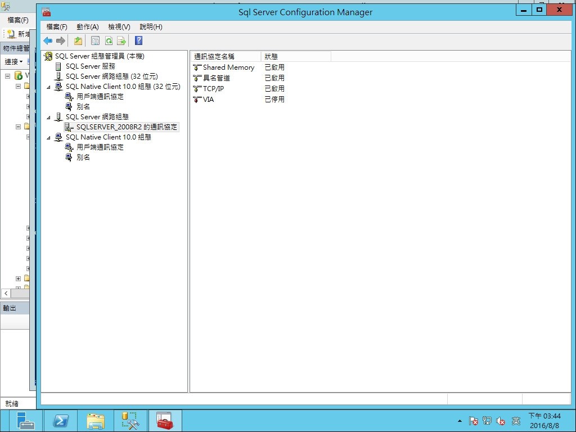
Task: Click the Refresh toolbar icon
Action: (109, 40)
